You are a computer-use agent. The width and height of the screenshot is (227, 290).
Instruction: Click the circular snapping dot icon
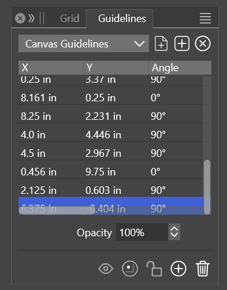(130, 269)
